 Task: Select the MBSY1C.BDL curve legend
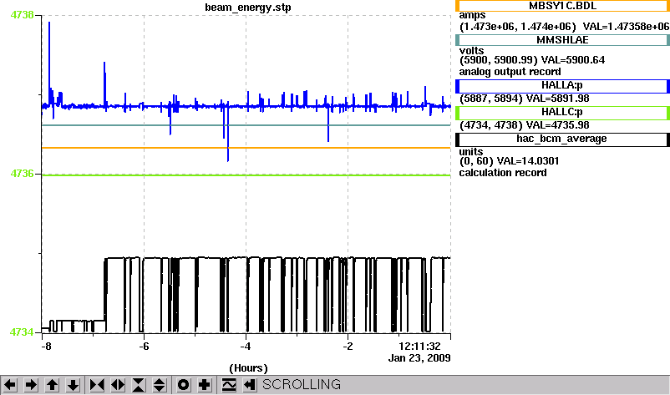[x=562, y=6]
